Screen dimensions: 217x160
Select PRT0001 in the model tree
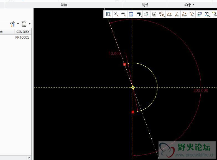pyautogui.click(x=22, y=37)
